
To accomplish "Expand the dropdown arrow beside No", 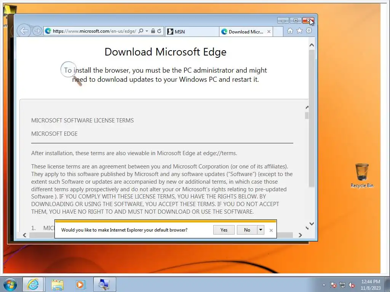I will pos(261,230).
